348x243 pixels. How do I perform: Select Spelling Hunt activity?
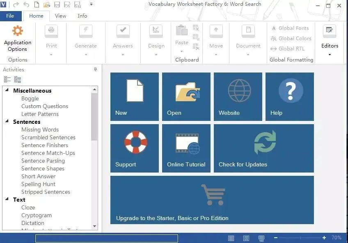39,184
